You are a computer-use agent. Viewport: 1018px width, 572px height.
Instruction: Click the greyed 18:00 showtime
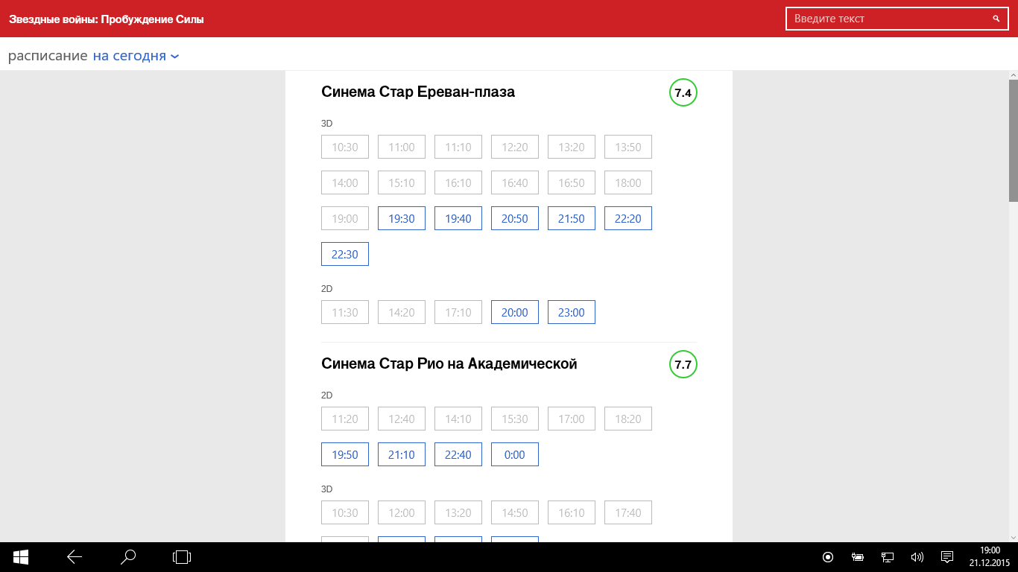pyautogui.click(x=628, y=182)
